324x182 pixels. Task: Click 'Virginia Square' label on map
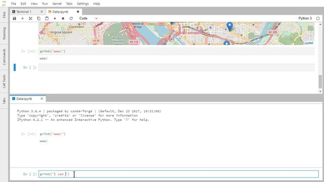coord(61,32)
